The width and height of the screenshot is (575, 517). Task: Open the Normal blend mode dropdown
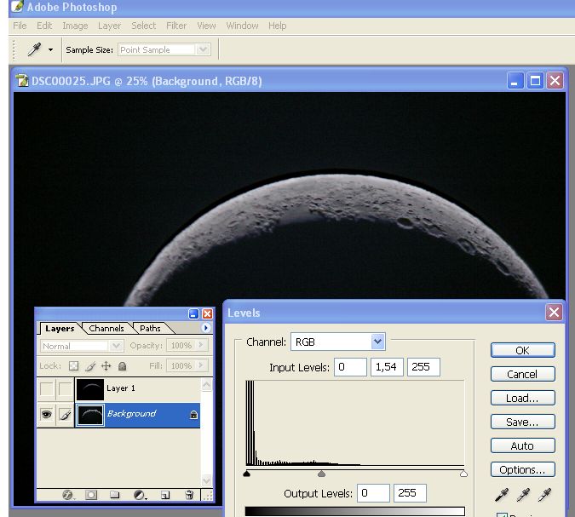(x=82, y=346)
